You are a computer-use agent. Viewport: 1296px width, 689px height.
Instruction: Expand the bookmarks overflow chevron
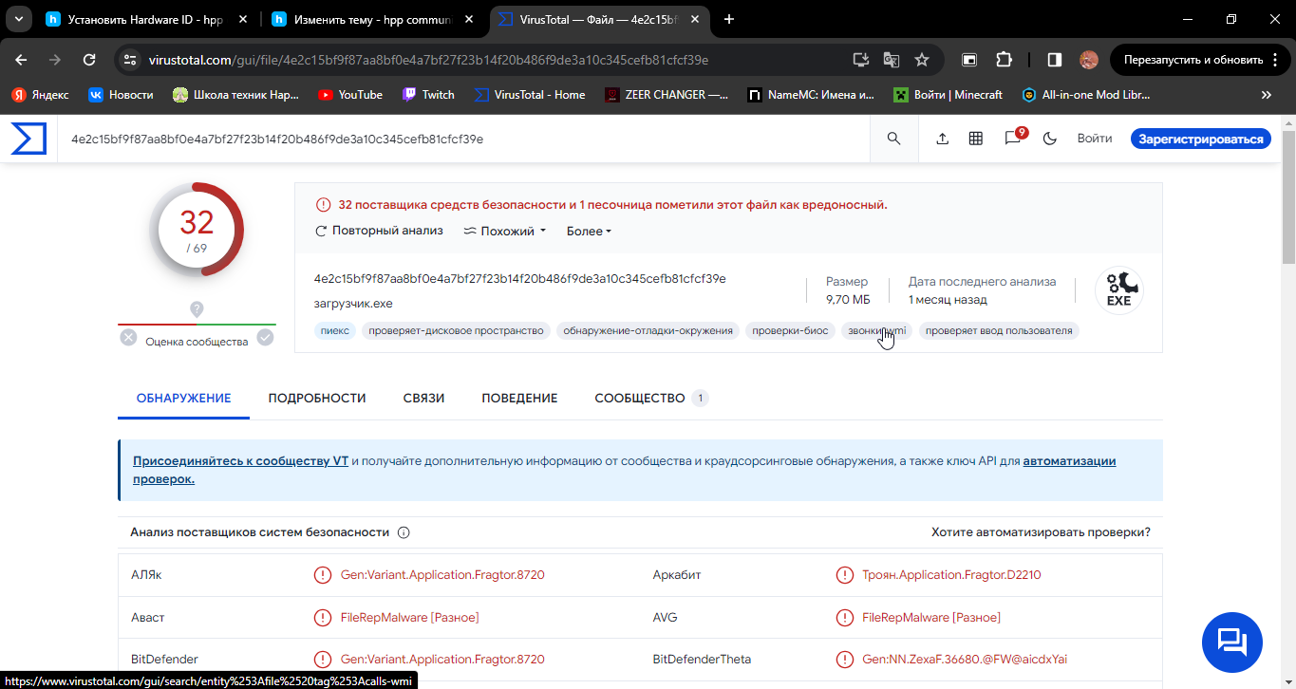tap(1266, 95)
